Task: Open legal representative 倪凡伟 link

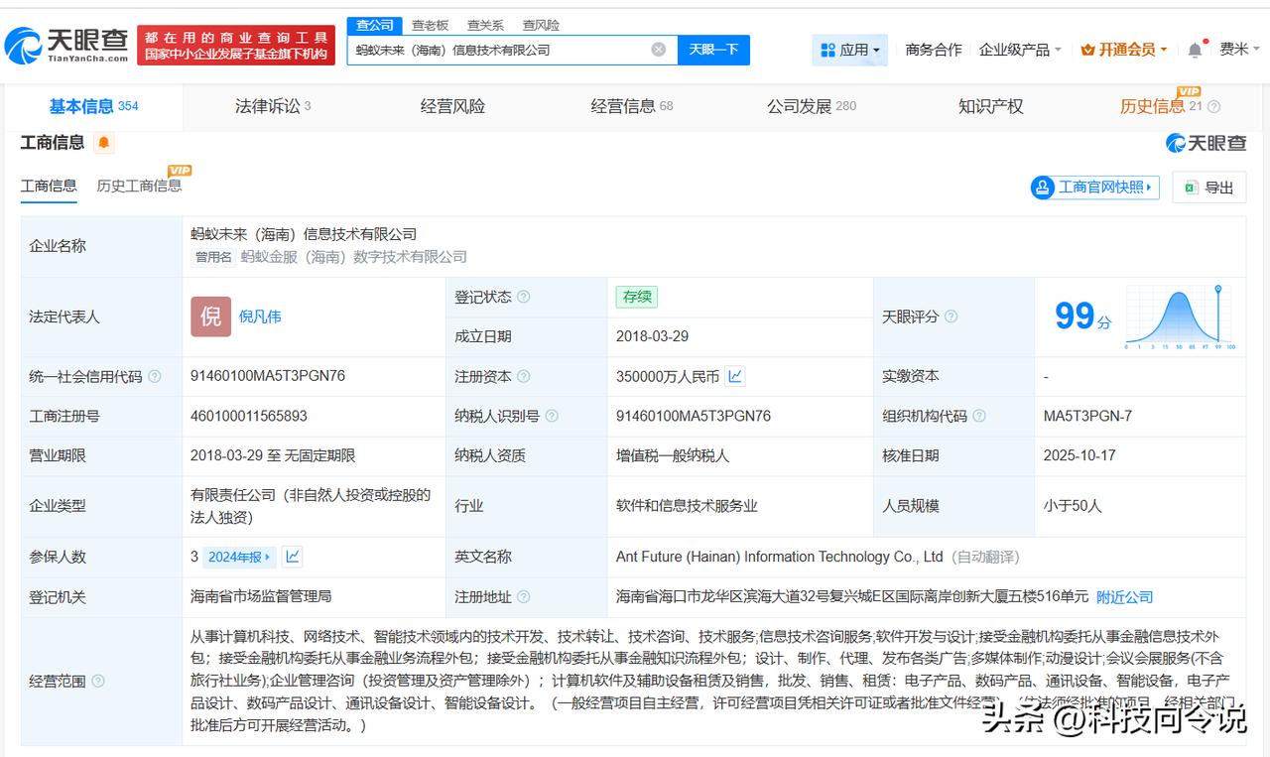Action: click(260, 316)
